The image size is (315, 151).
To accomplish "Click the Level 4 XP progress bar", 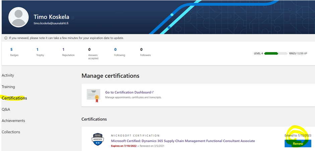I will click(x=275, y=53).
